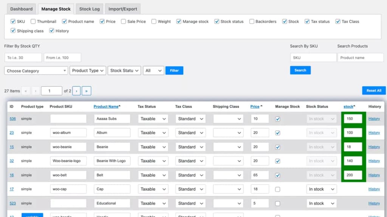Uncheck the Thumbnail column checkbox
Screen dimensions: 387x217
[33, 21]
